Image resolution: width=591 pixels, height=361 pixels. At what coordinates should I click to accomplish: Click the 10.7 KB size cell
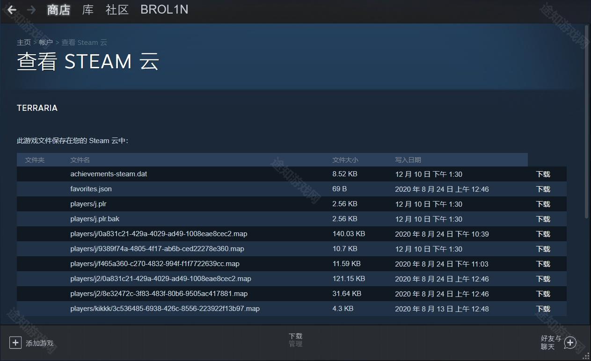click(x=345, y=249)
